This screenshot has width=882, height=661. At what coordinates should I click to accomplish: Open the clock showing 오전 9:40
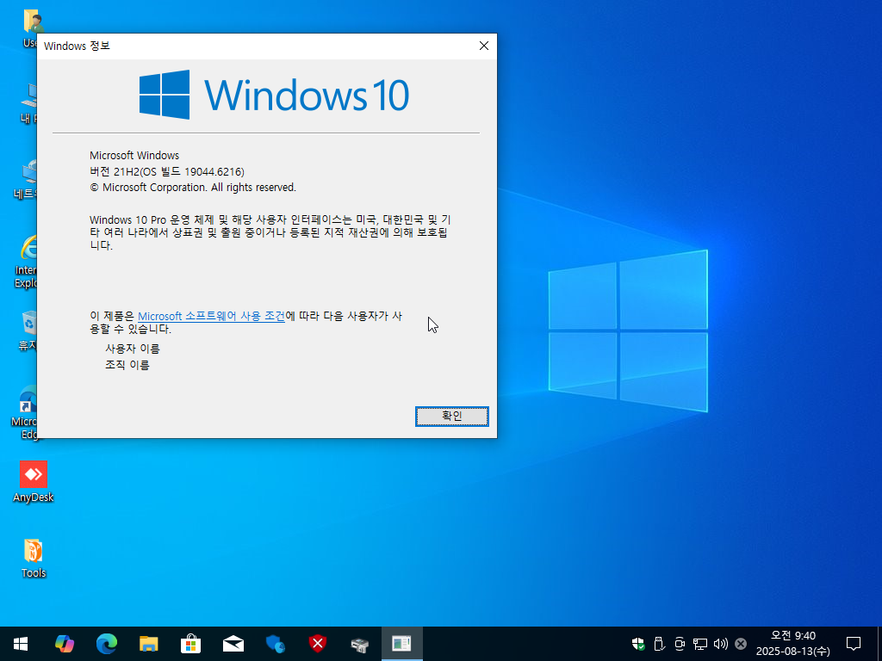coord(792,644)
